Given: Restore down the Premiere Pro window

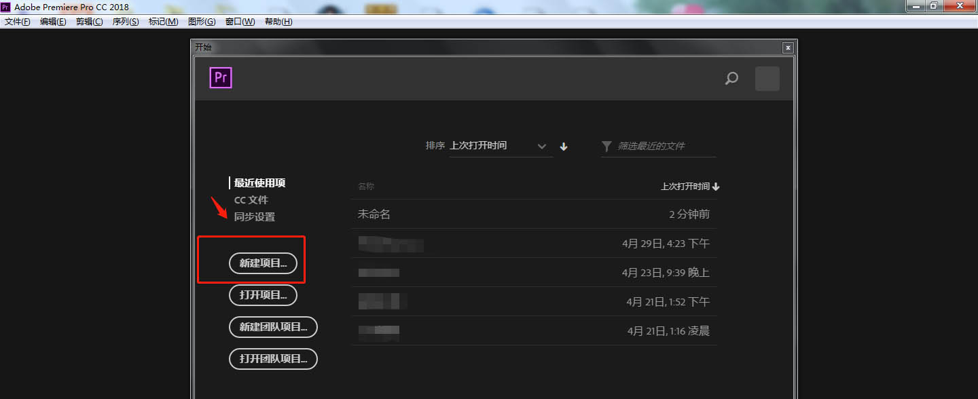Looking at the screenshot, I should click(934, 6).
